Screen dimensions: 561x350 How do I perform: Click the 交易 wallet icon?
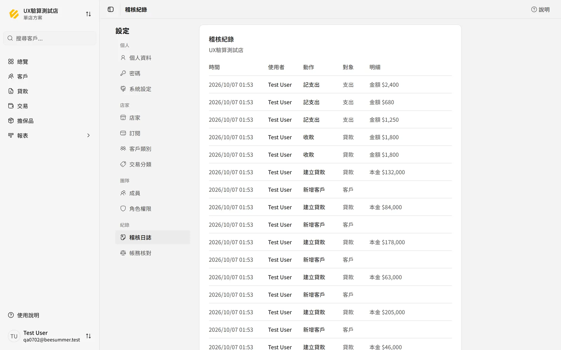pyautogui.click(x=11, y=106)
